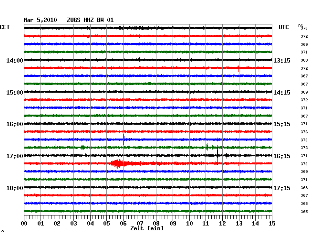
Task: Click the 15:15 UTC time label
Action: point(282,124)
